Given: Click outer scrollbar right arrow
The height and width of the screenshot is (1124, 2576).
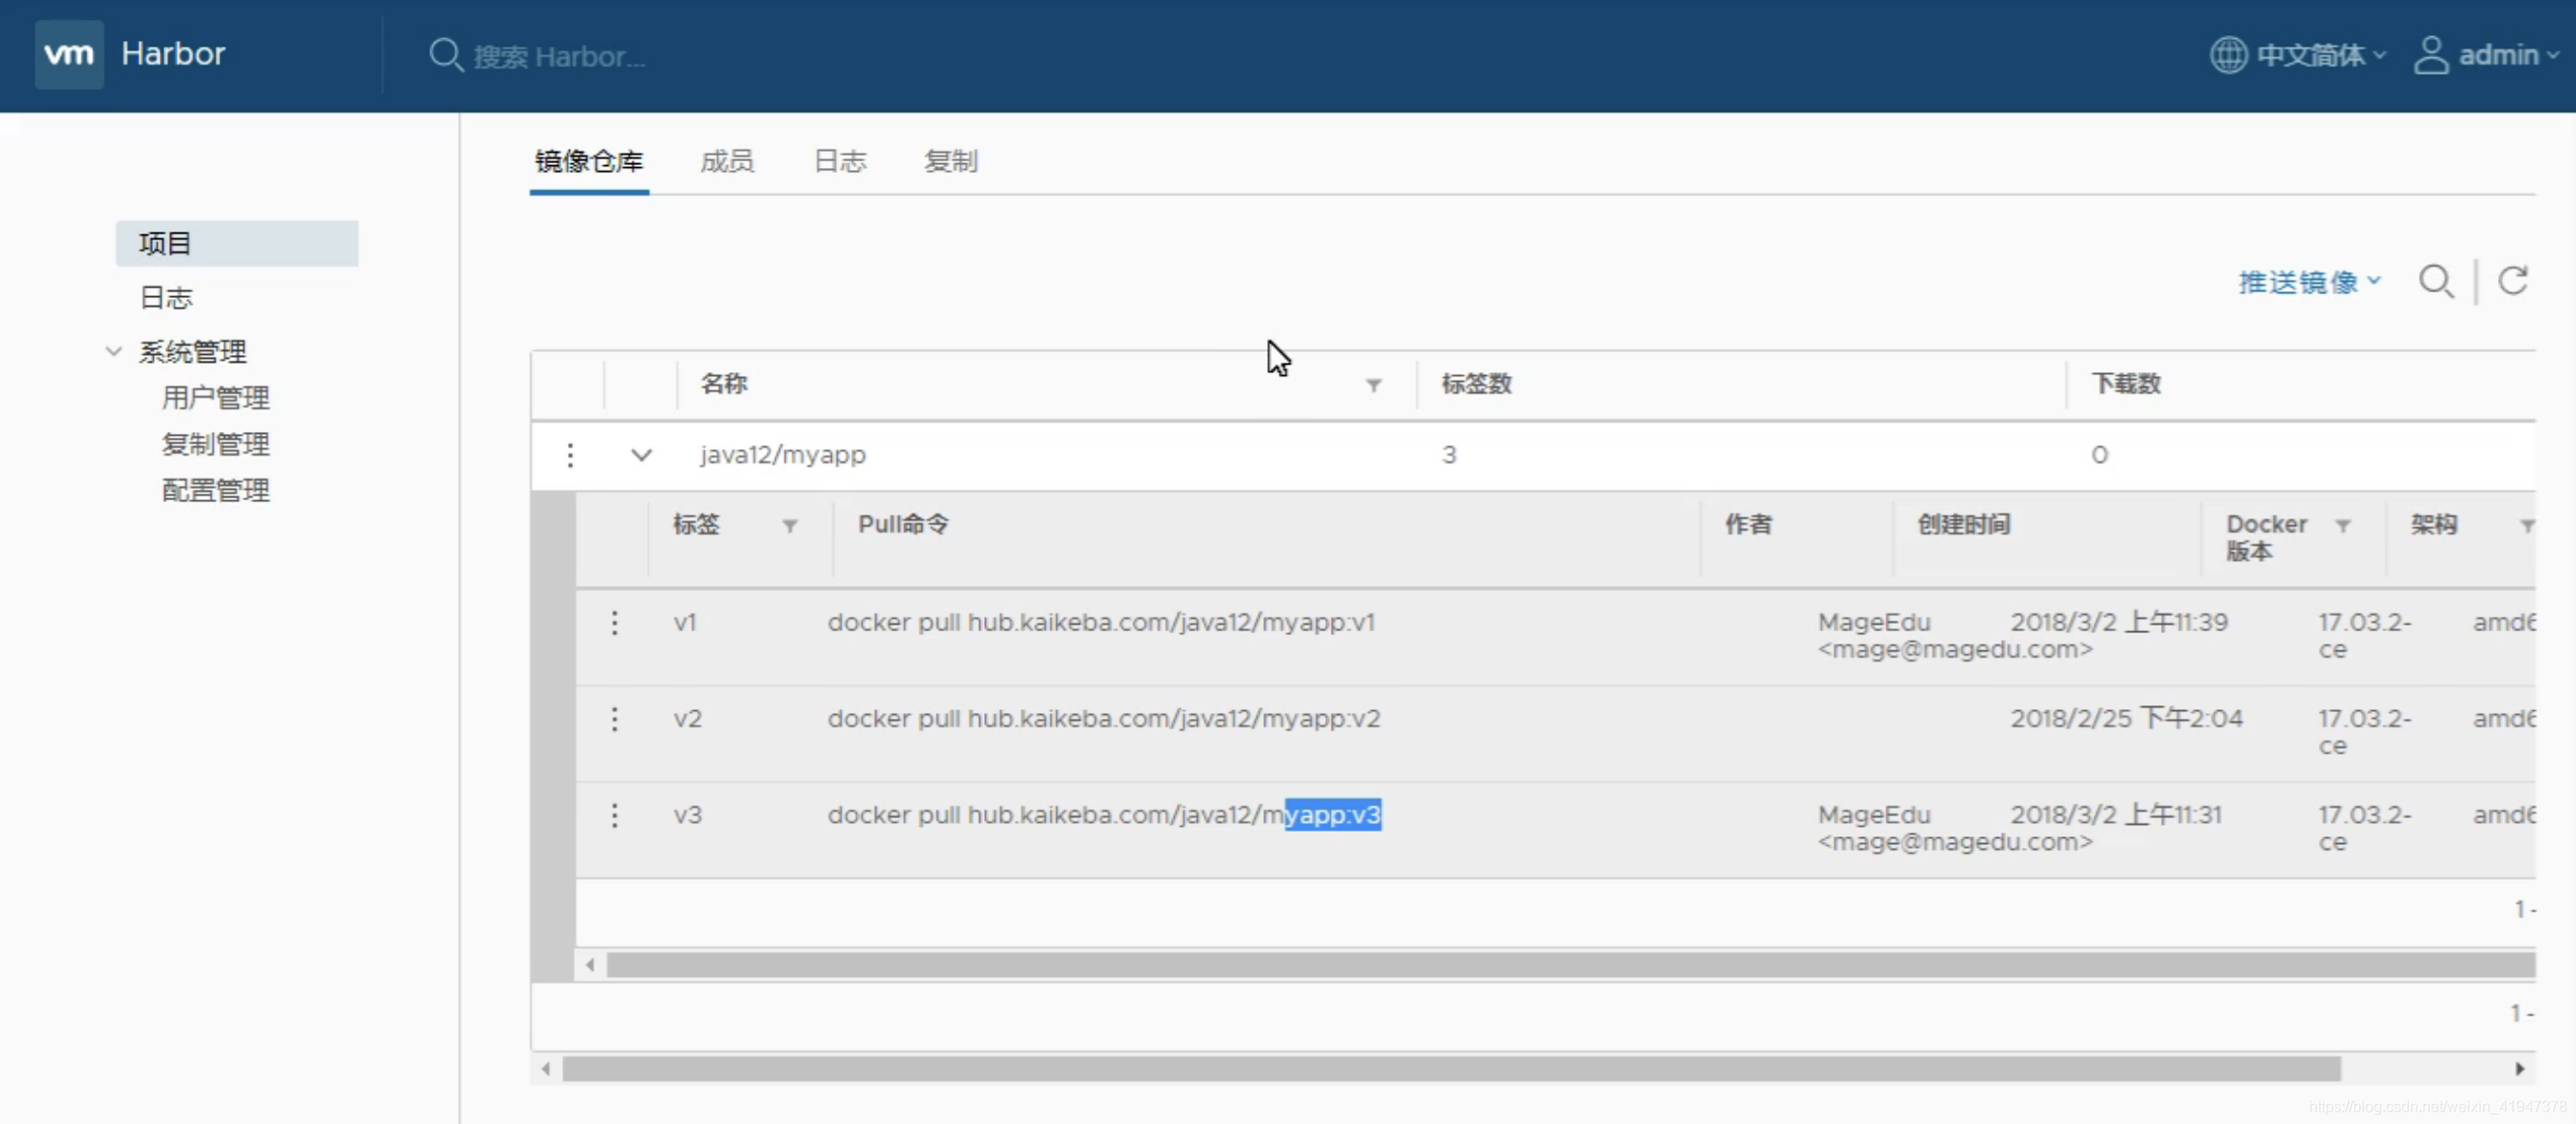Looking at the screenshot, I should (x=2519, y=1069).
